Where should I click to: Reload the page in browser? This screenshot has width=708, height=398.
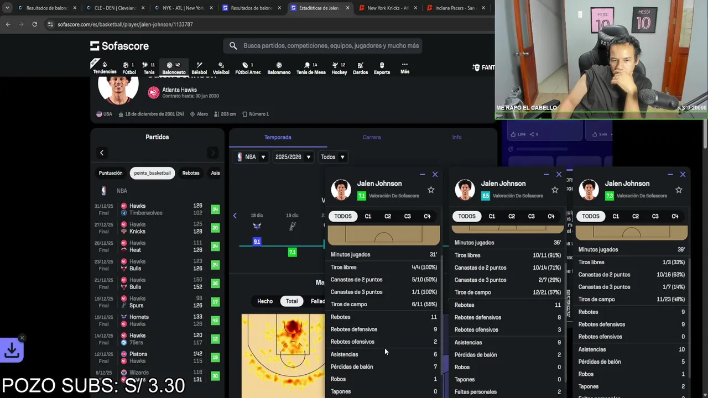tap(34, 24)
